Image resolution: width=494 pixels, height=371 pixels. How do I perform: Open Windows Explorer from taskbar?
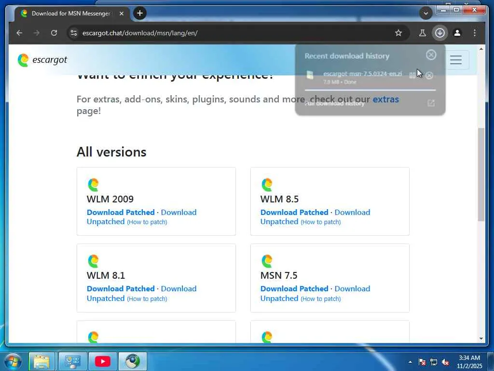[41, 361]
